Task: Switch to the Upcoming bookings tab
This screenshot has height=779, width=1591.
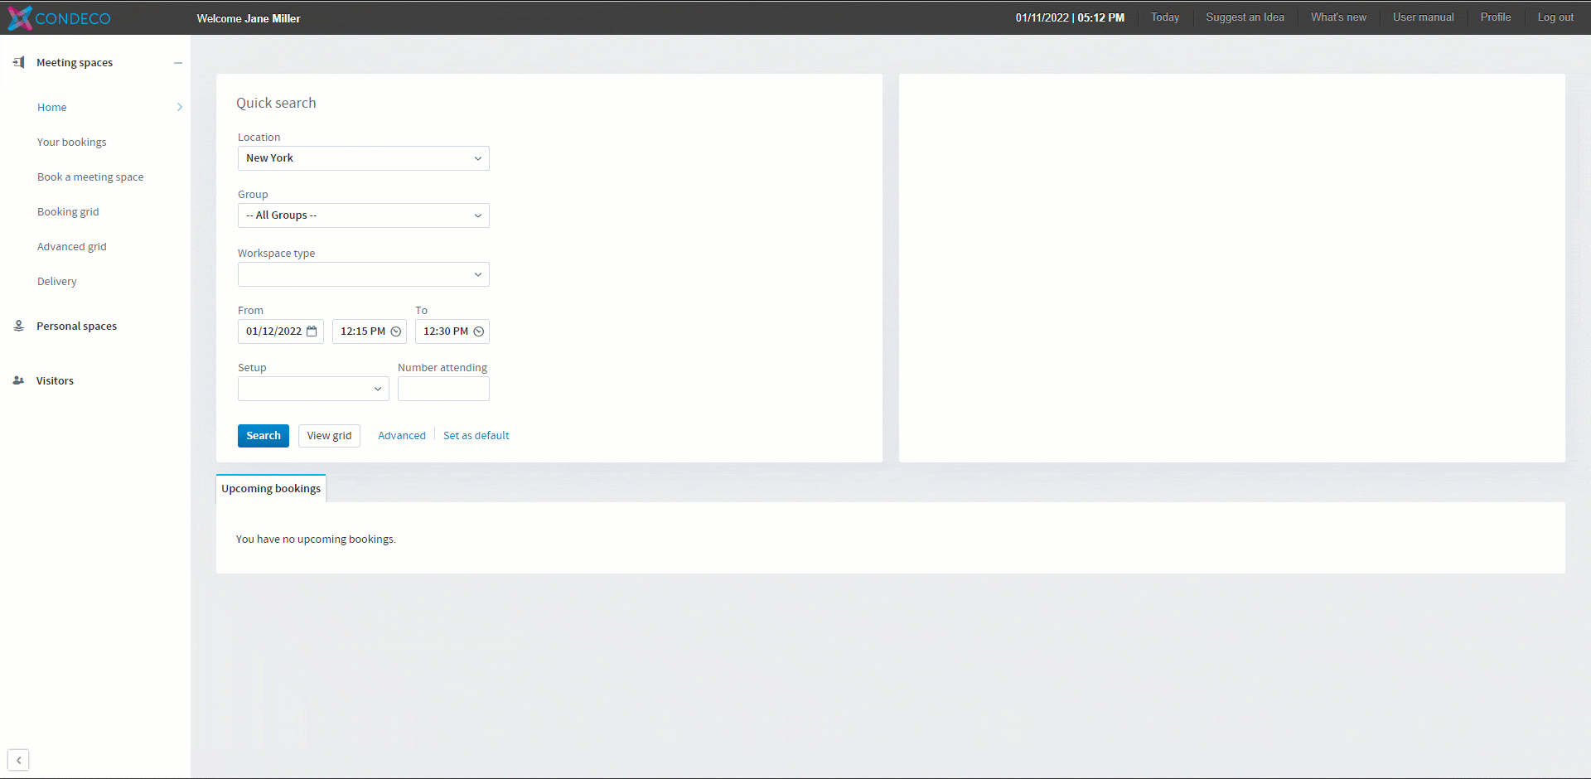Action: point(270,488)
